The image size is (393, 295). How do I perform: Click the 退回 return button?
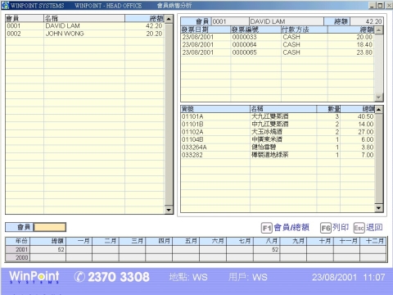tap(374, 227)
